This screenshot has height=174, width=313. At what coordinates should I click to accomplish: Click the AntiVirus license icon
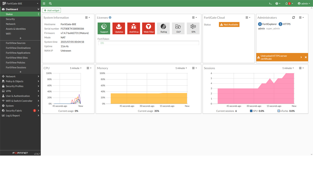(134, 28)
